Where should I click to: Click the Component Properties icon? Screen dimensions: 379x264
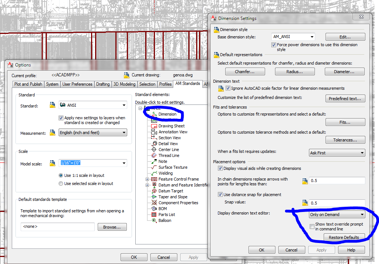click(x=154, y=203)
